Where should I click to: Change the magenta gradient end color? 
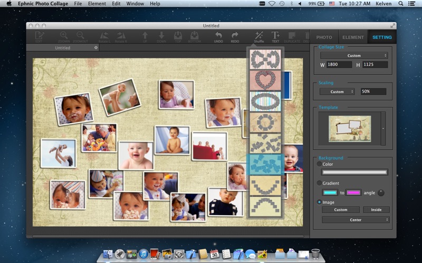tap(353, 193)
